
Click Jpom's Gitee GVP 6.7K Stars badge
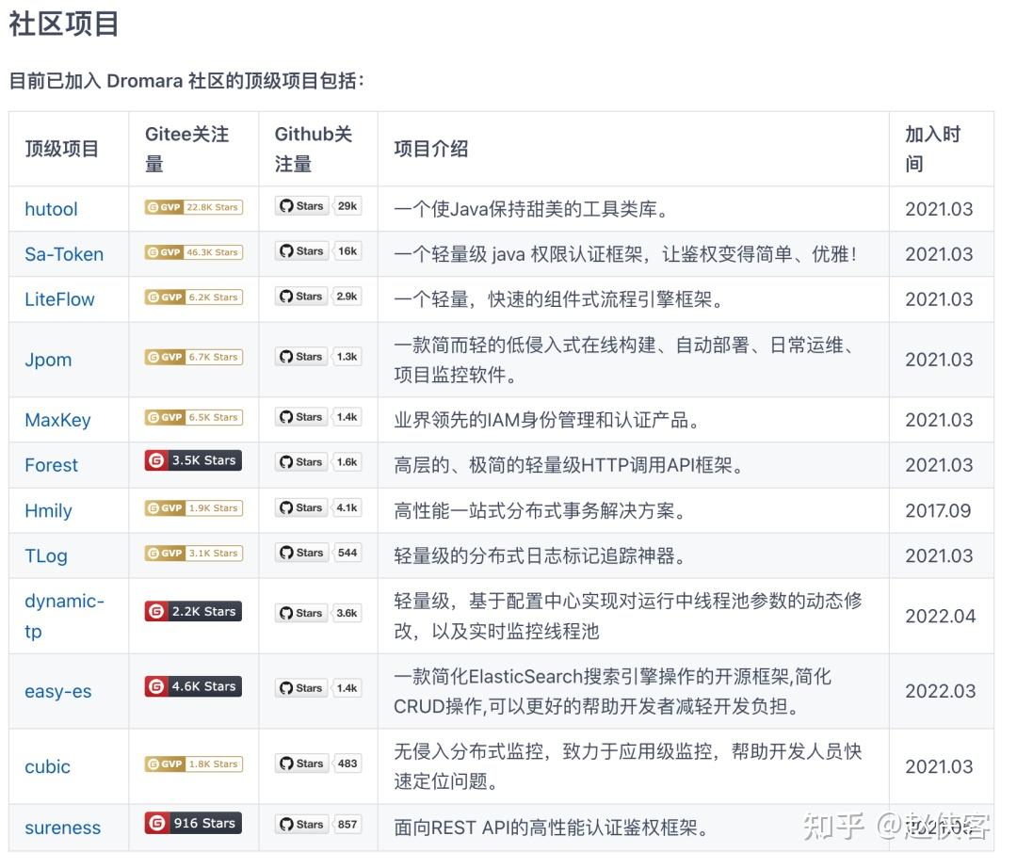192,357
